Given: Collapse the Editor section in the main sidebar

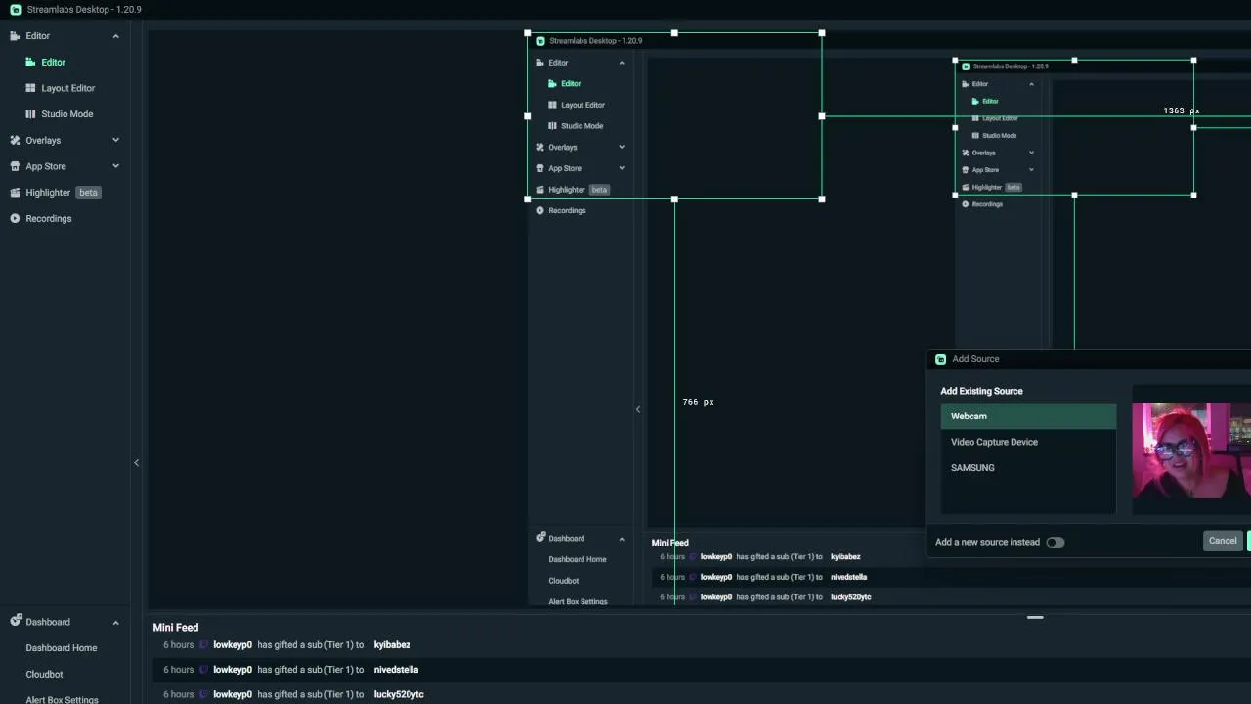Looking at the screenshot, I should pyautogui.click(x=115, y=36).
